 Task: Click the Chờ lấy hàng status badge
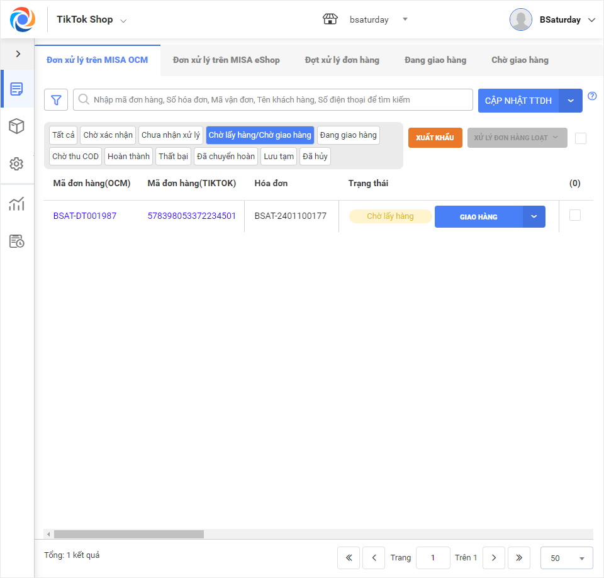390,216
